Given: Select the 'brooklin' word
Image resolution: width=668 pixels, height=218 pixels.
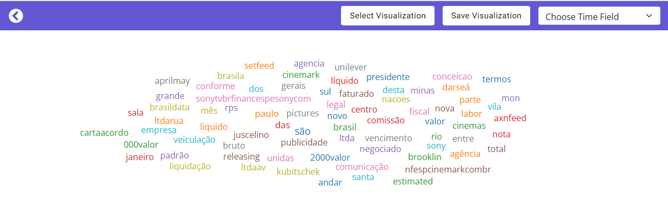Looking at the screenshot, I should (x=425, y=157).
